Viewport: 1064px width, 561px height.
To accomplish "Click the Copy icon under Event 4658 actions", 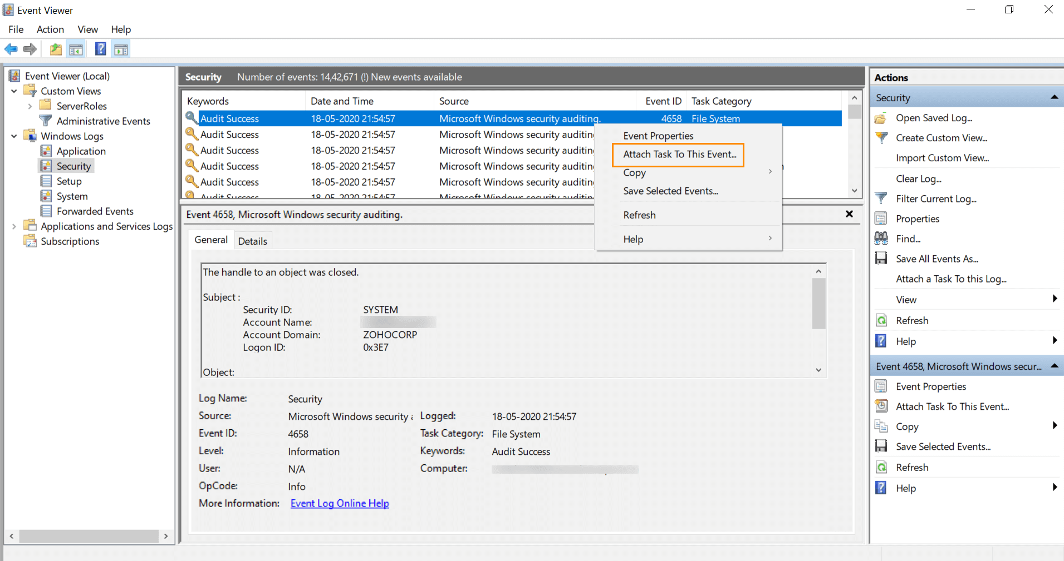I will (x=881, y=426).
